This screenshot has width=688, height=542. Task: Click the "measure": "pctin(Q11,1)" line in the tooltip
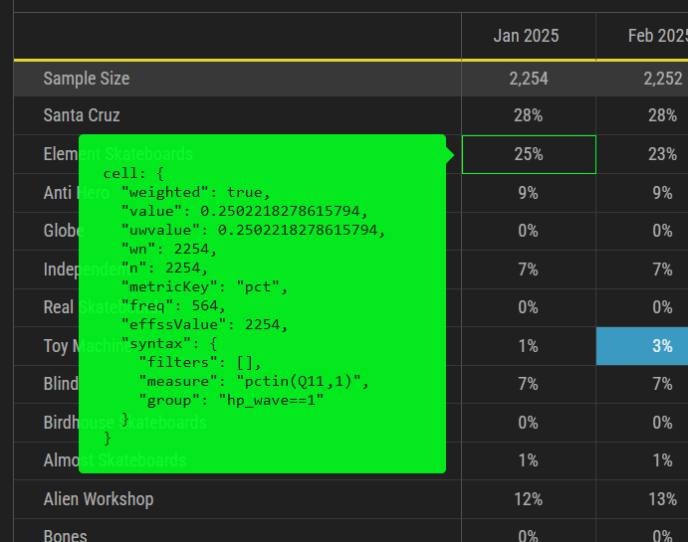click(x=254, y=382)
